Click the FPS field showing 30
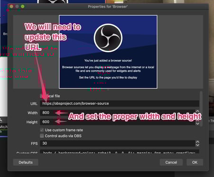 click(118, 143)
